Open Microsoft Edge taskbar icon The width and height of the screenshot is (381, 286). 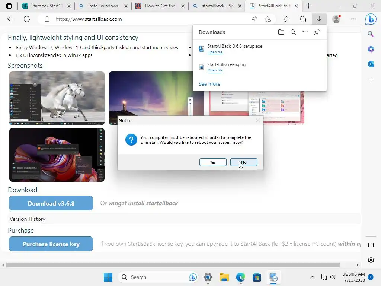tap(241, 277)
